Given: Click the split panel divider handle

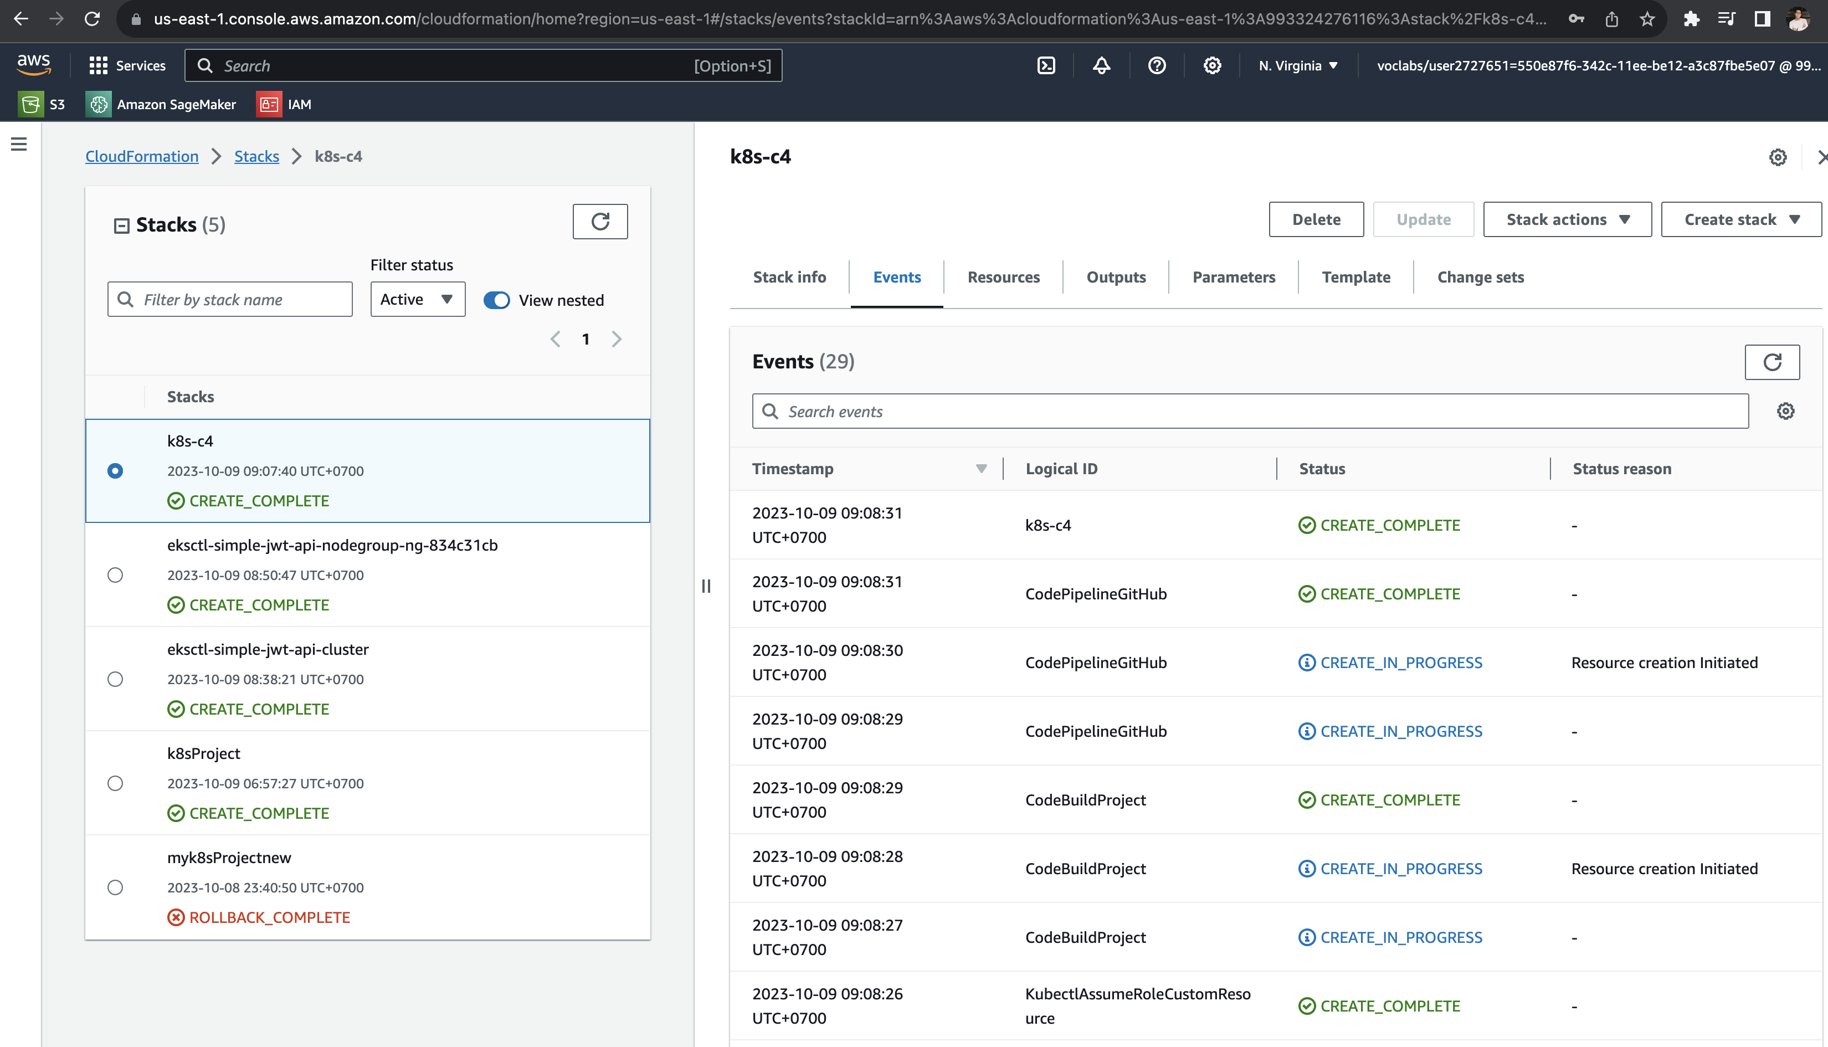Looking at the screenshot, I should coord(706,586).
